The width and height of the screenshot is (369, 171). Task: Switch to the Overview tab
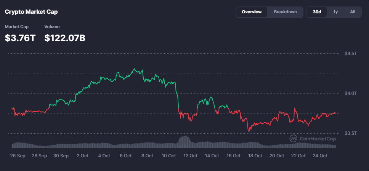[252, 12]
